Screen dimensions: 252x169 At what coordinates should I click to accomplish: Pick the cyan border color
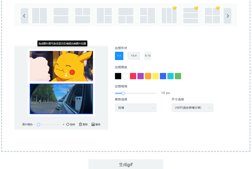pyautogui.click(x=170, y=76)
